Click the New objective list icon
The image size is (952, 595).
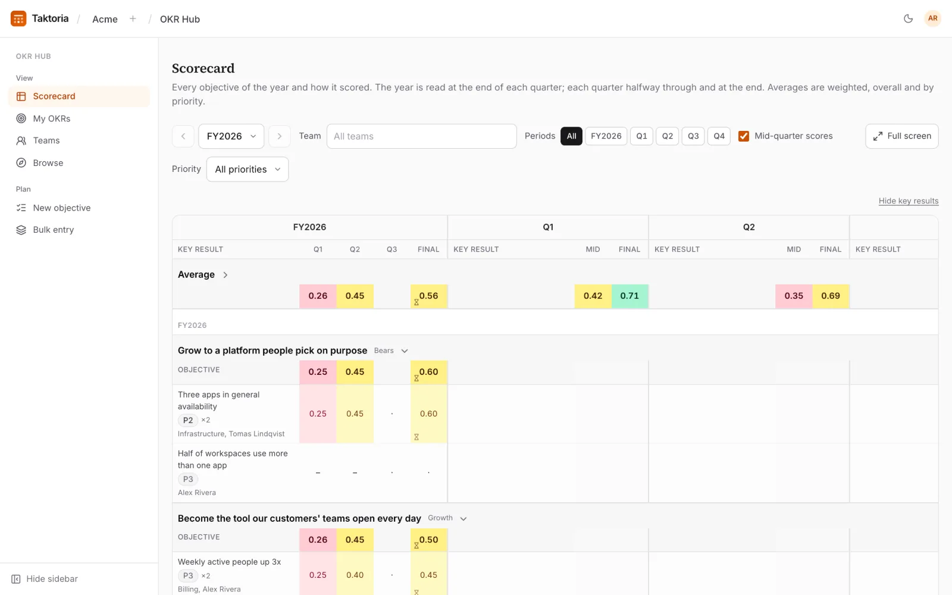(x=21, y=208)
